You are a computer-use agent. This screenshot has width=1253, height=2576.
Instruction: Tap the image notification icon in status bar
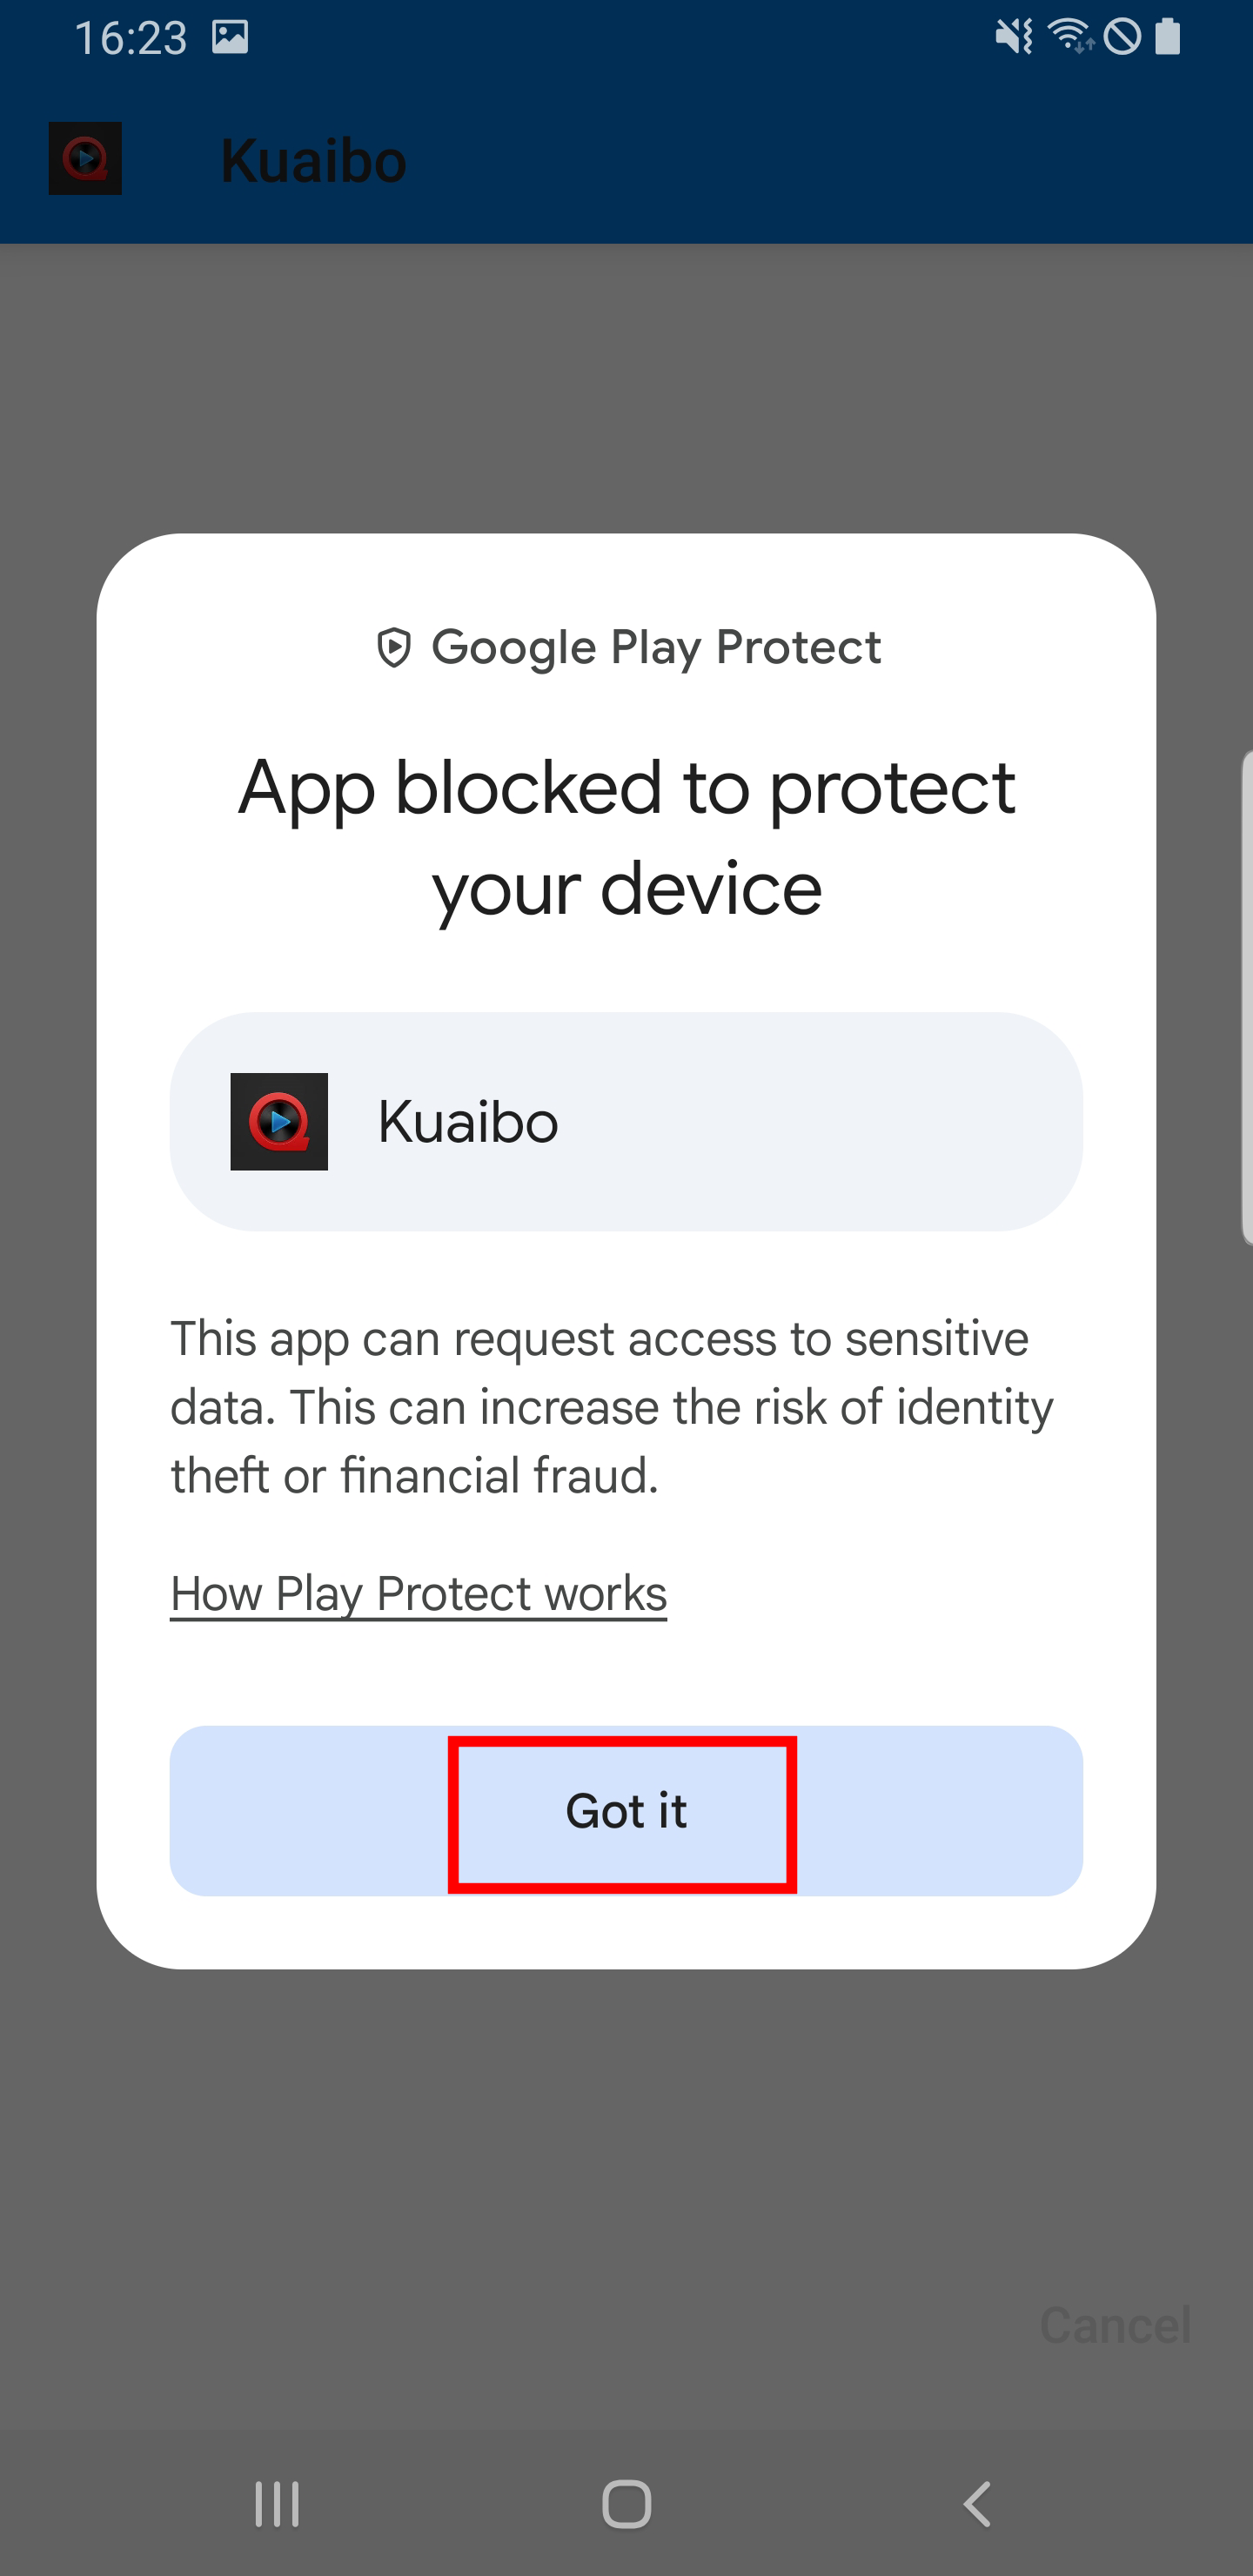(230, 38)
